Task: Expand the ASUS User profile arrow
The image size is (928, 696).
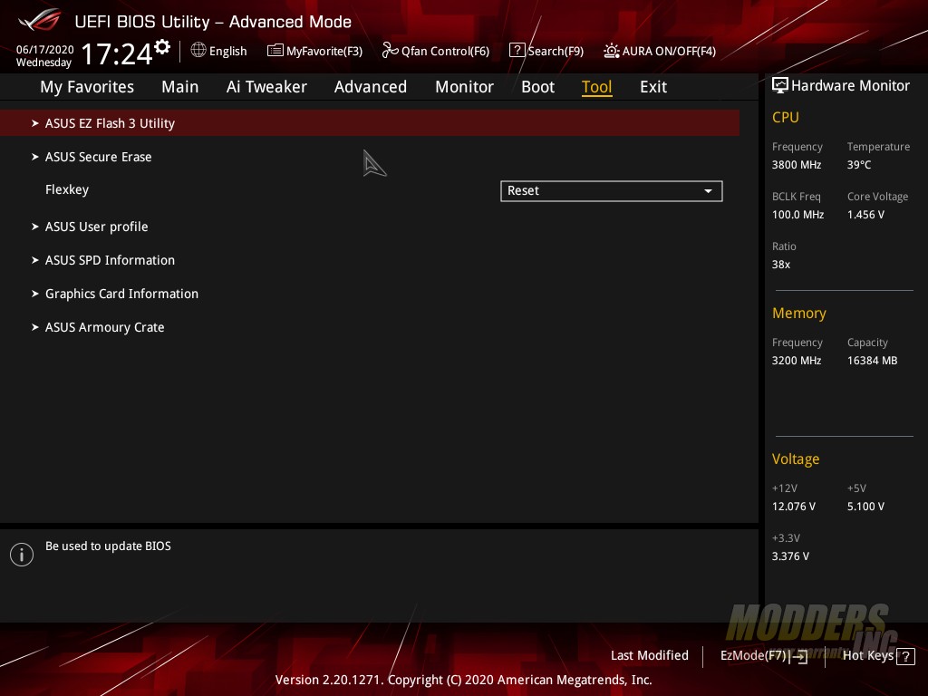Action: [35, 227]
